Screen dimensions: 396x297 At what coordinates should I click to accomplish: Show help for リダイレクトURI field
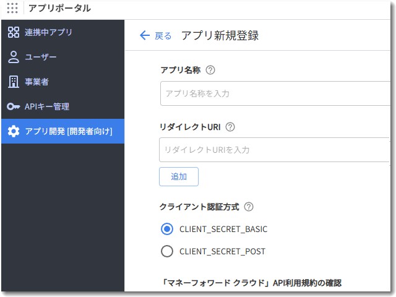(x=230, y=127)
